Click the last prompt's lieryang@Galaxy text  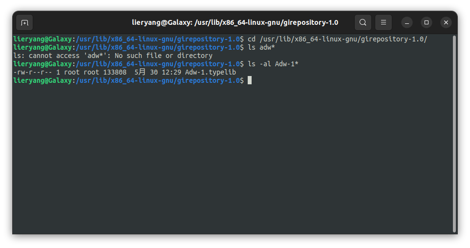pos(43,81)
